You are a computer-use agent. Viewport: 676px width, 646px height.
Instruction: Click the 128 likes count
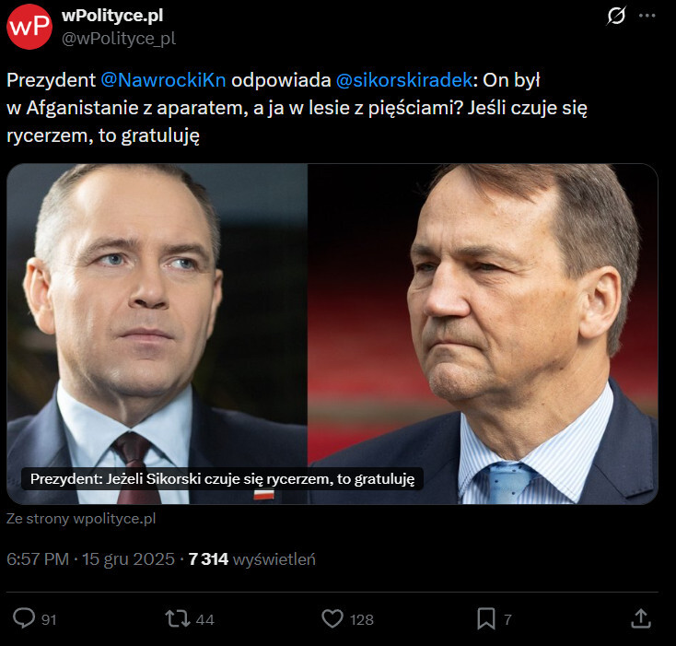coord(362,619)
